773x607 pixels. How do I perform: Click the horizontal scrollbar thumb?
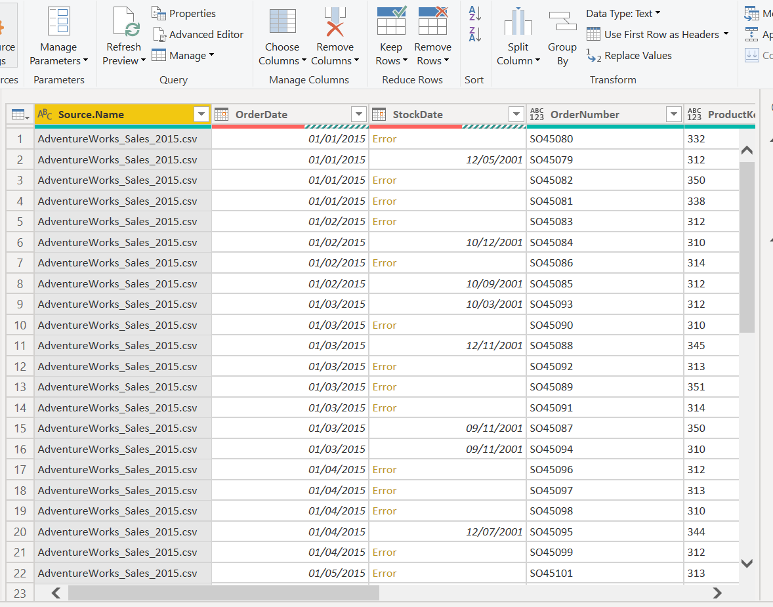coord(223,593)
